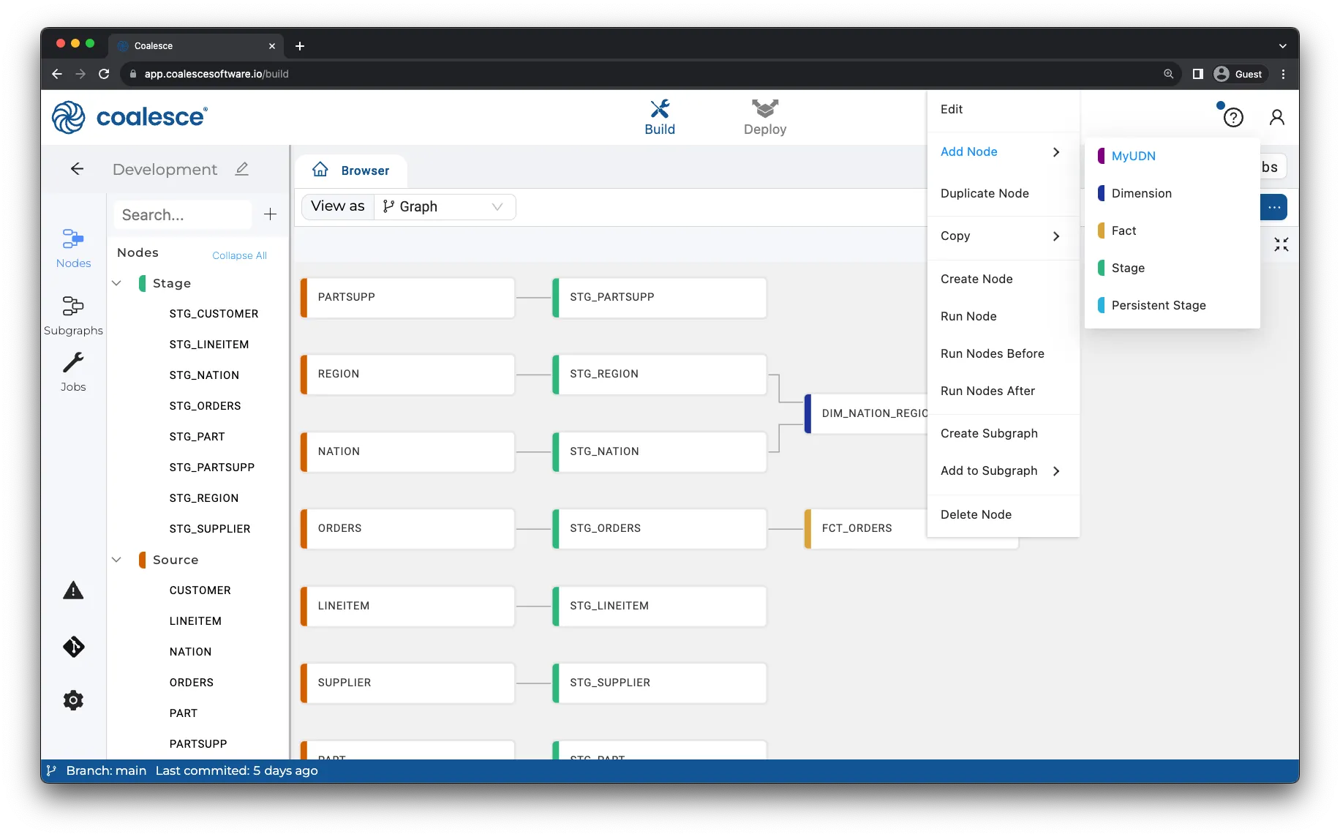Click the Collapse All link
This screenshot has height=837, width=1340.
(239, 255)
